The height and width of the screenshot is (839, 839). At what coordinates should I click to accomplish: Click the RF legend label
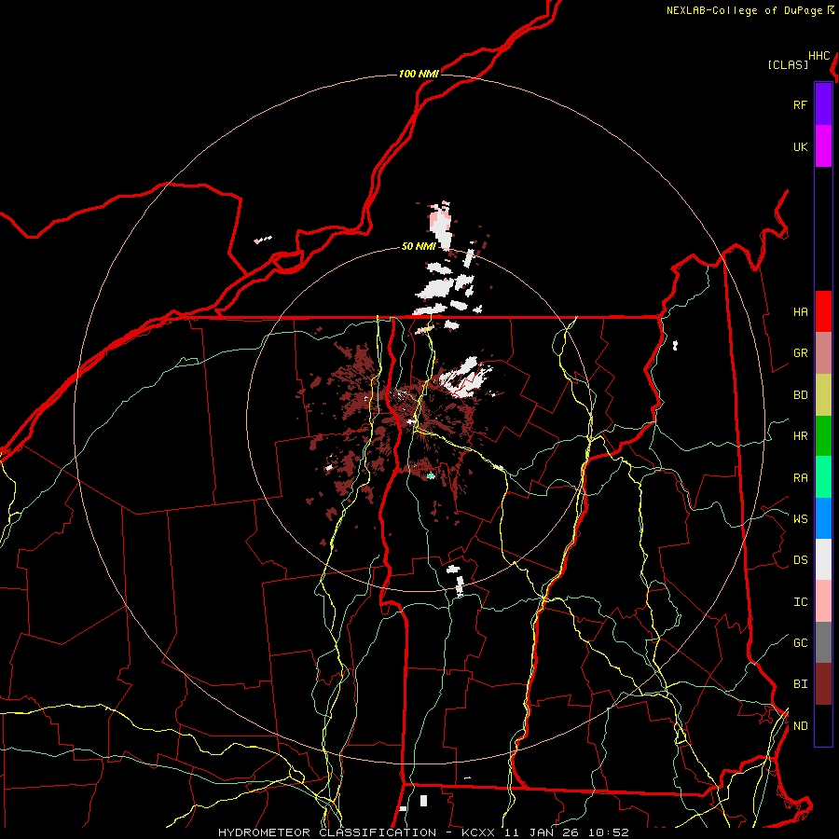coord(800,104)
